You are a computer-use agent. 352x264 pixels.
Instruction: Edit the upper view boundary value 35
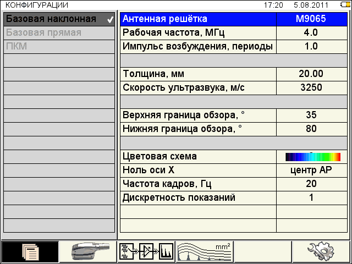click(x=312, y=116)
